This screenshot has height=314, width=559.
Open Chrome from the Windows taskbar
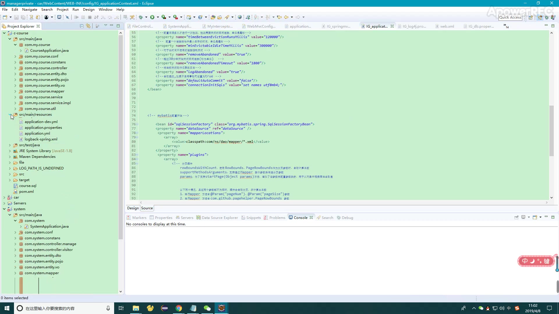tap(179, 308)
